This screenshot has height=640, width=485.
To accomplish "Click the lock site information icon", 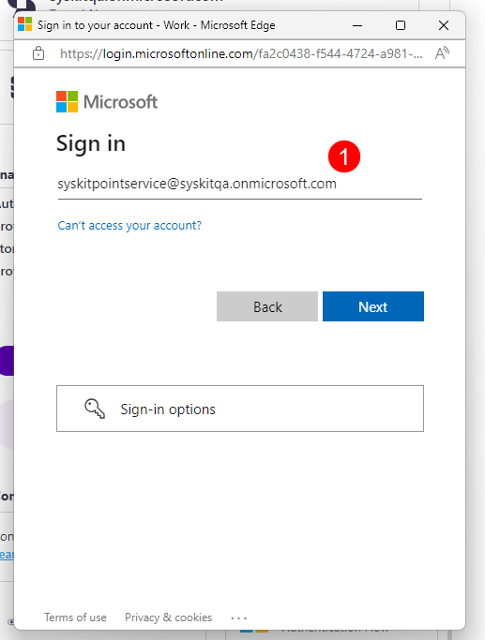I will tap(38, 53).
